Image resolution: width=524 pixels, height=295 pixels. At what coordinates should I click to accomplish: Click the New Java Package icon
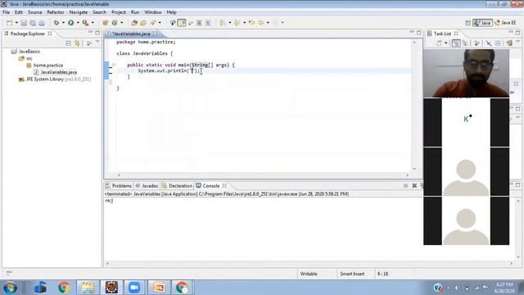pyautogui.click(x=106, y=23)
